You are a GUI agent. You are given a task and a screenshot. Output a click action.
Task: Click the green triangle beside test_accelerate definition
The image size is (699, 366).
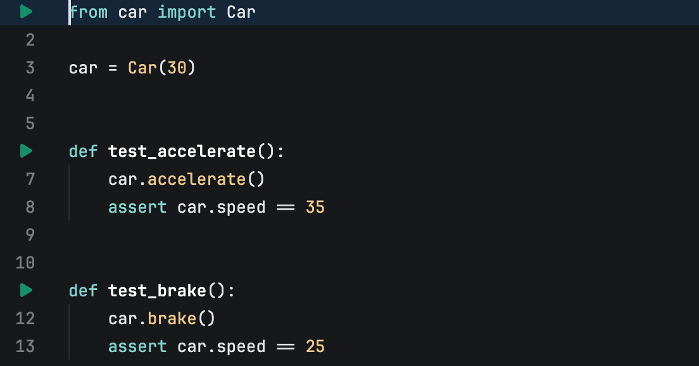(x=25, y=151)
